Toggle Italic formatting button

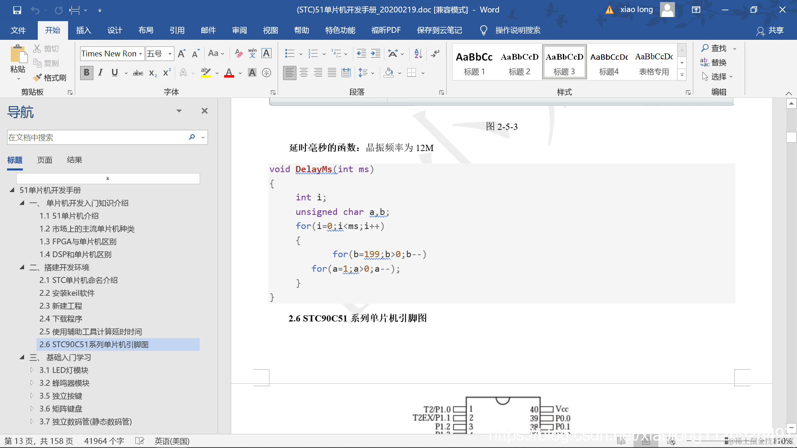point(100,73)
